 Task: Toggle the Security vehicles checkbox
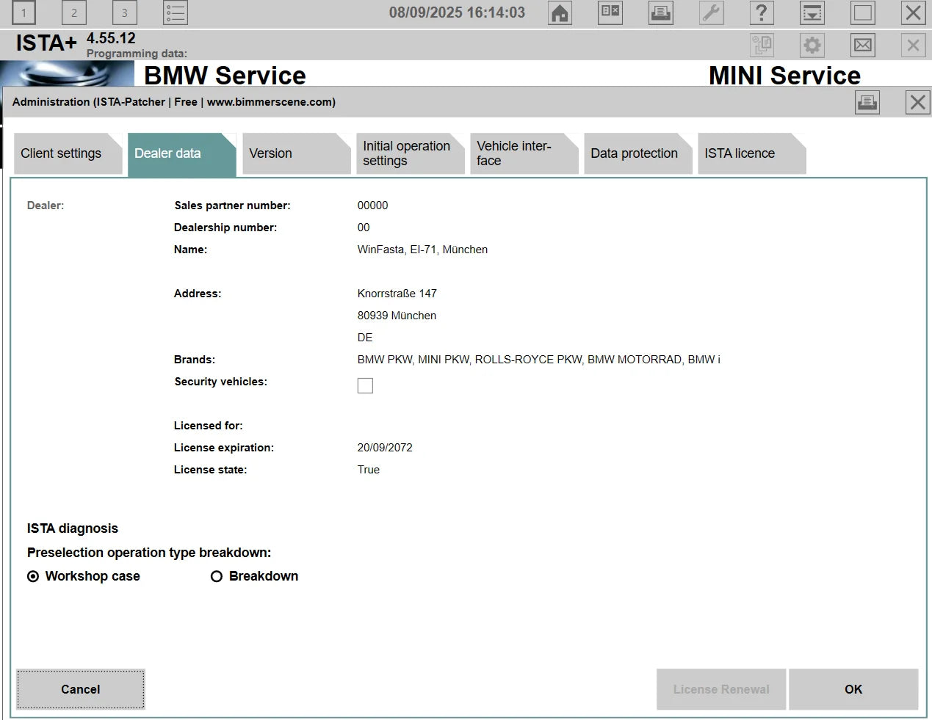(x=365, y=385)
